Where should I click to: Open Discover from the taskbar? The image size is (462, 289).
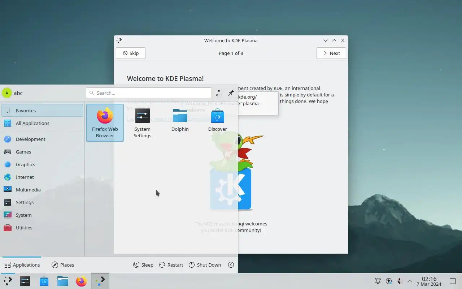pyautogui.click(x=44, y=281)
